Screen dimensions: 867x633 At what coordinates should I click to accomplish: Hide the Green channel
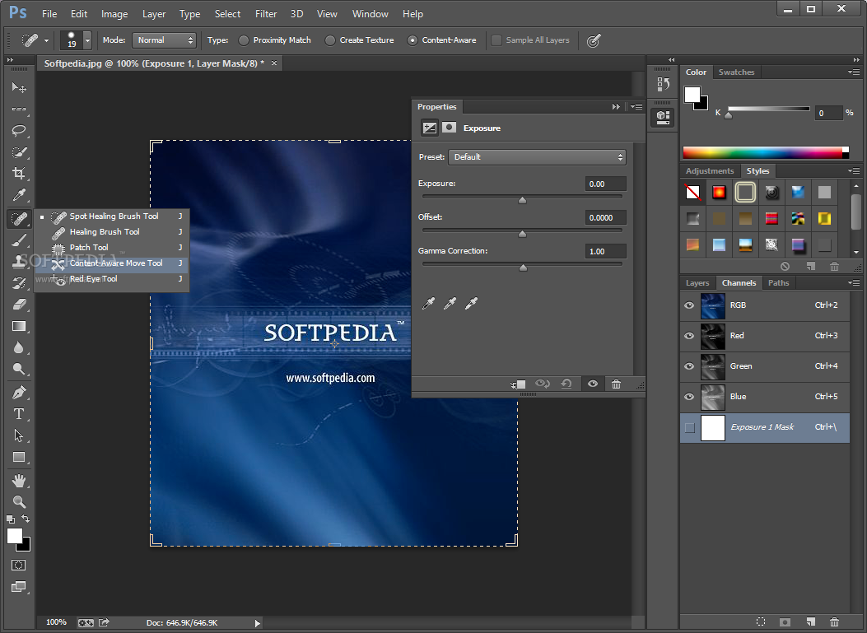(x=689, y=366)
